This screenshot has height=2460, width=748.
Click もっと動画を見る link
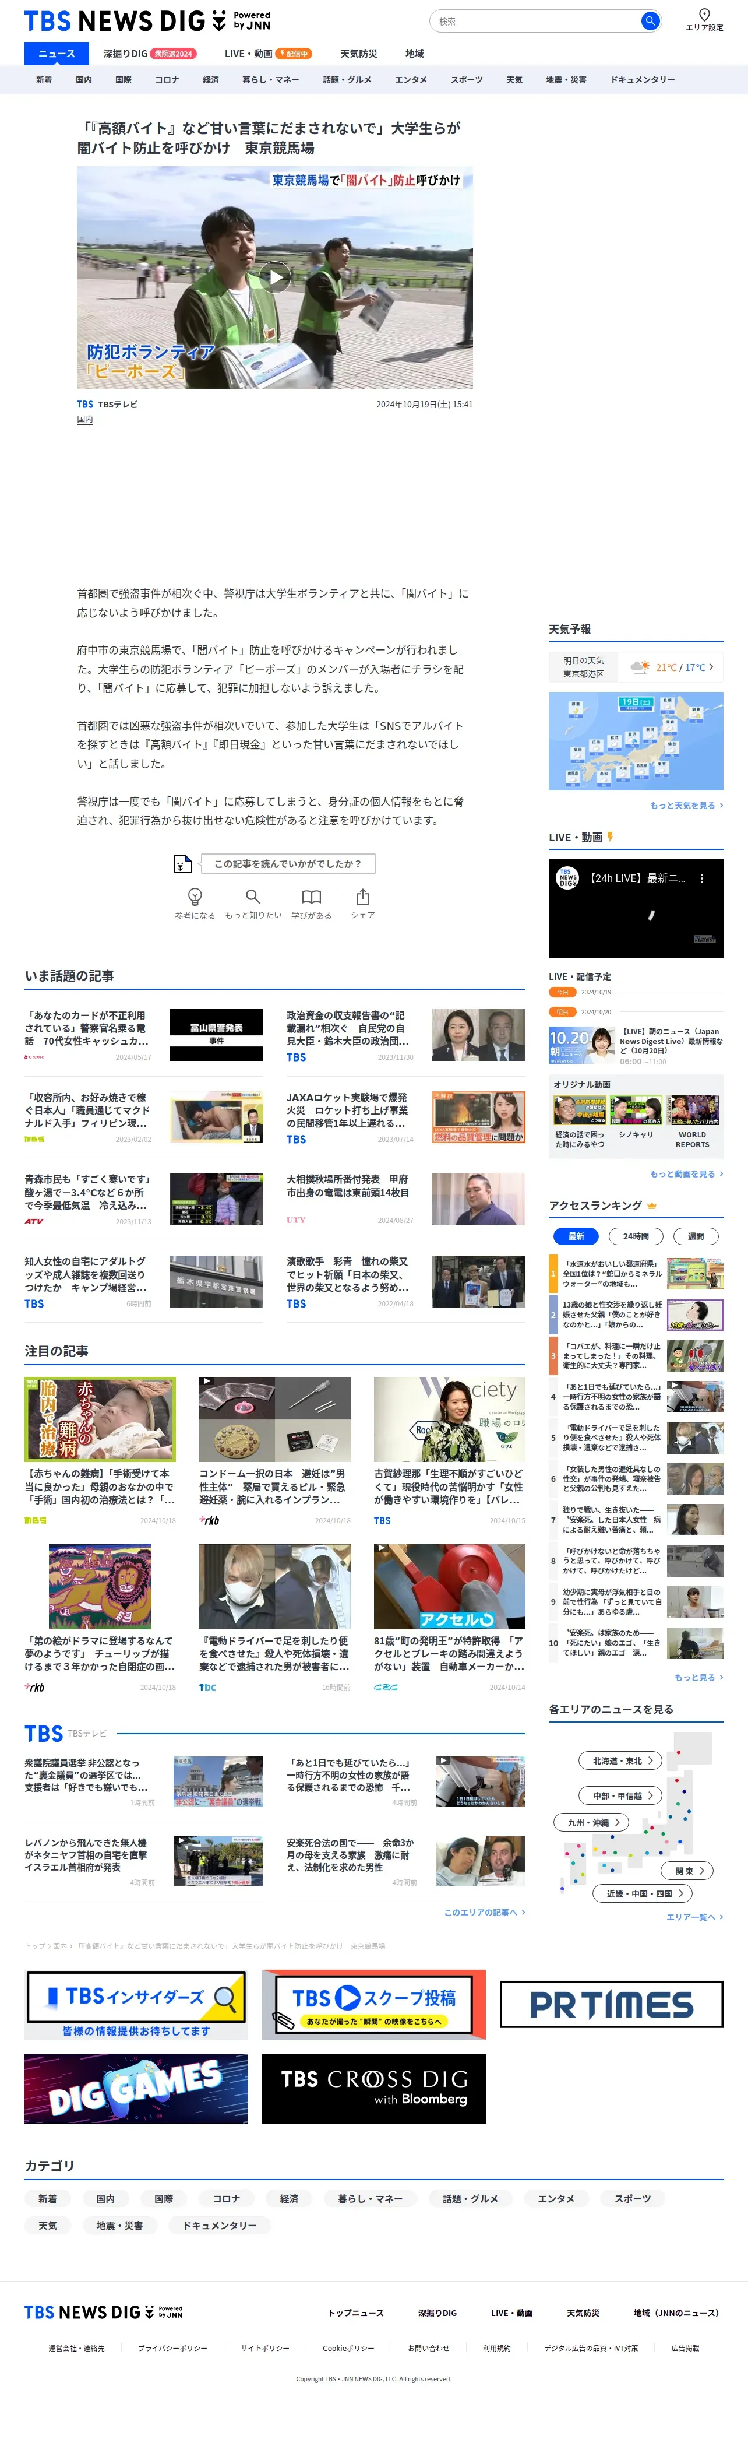click(x=686, y=1175)
